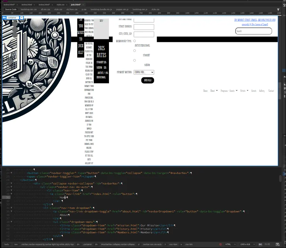Screen dimensions: 286x248
Task: Open the HTML language dropdown in status bar
Action: 230,244
